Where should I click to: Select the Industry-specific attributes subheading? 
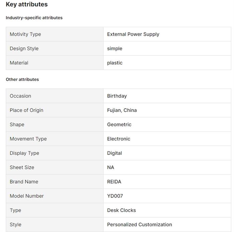34,18
